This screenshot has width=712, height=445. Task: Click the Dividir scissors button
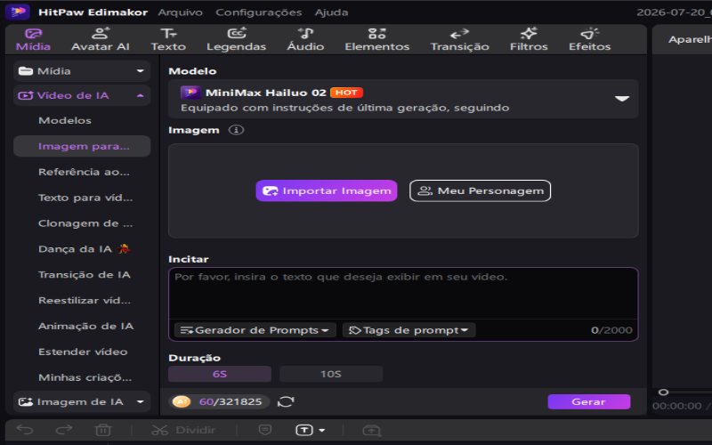pos(183,430)
